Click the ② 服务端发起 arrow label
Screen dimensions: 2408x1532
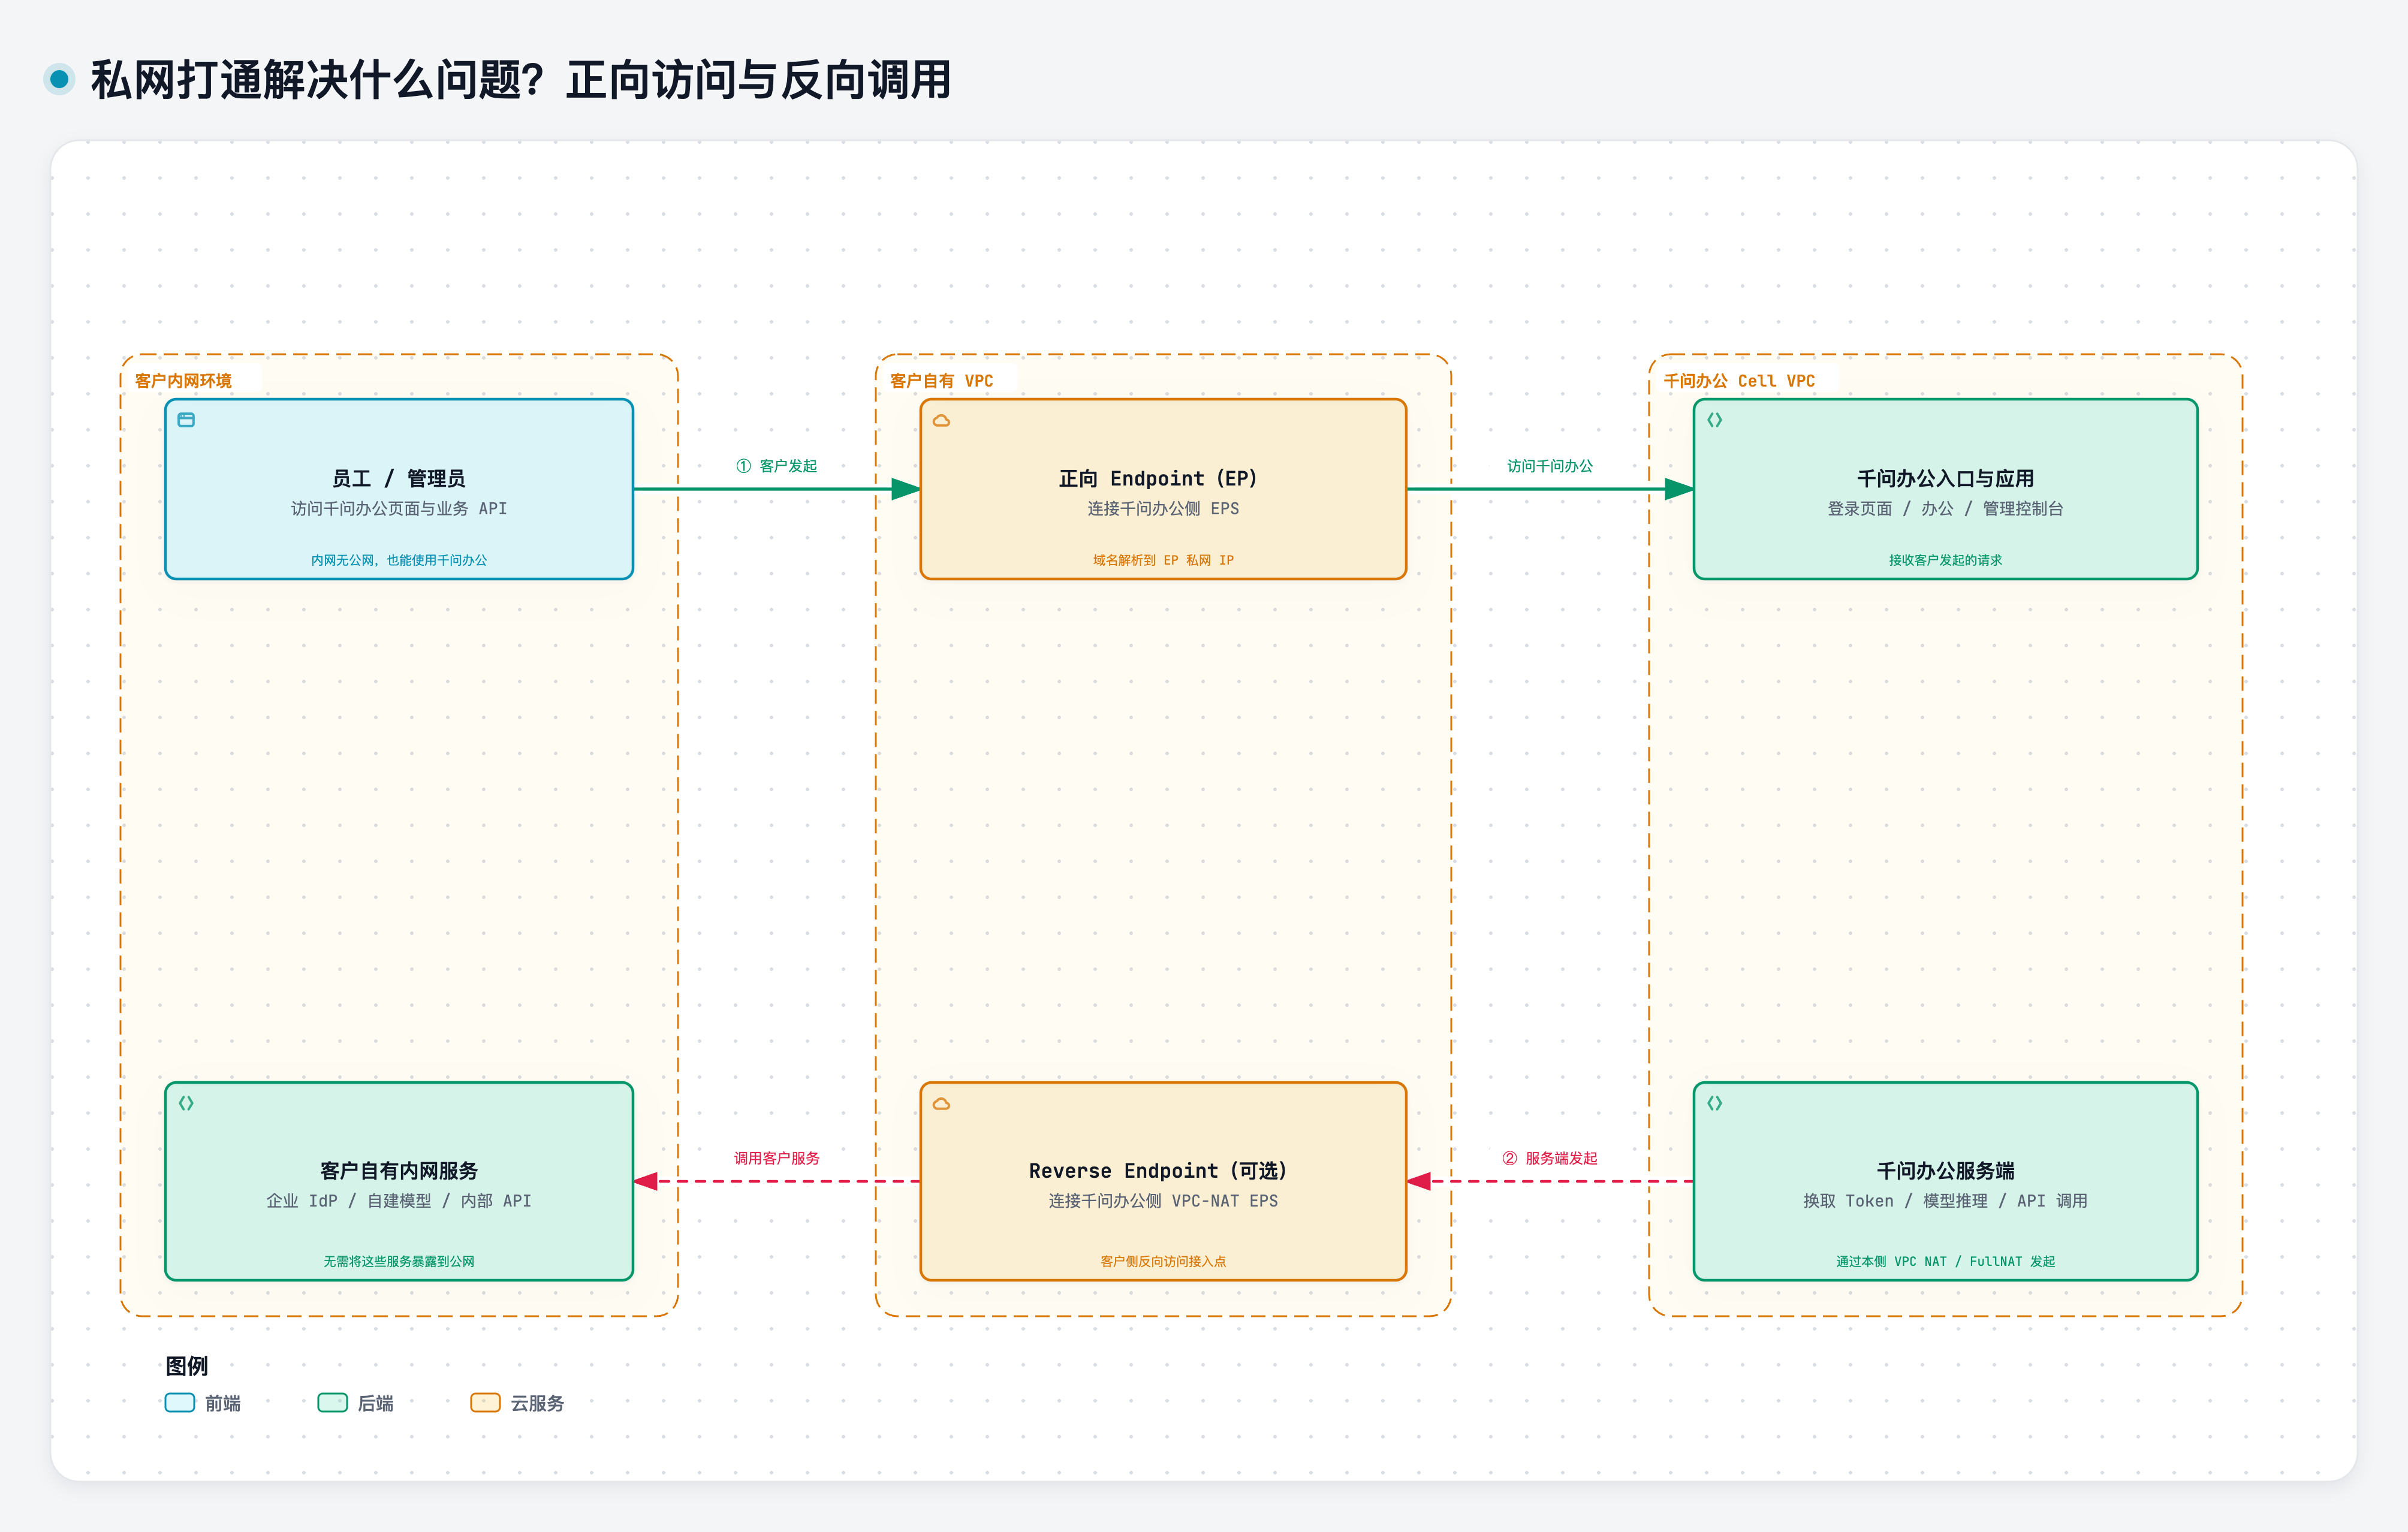point(1550,1157)
